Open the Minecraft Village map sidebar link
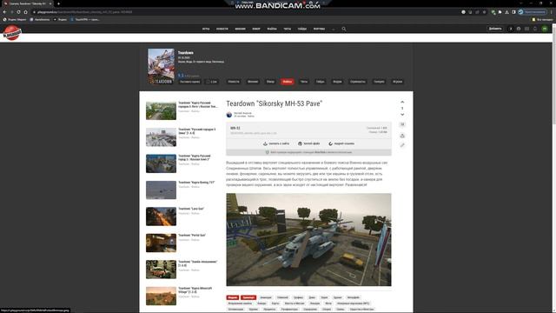This screenshot has width=556, height=313. coord(195,290)
